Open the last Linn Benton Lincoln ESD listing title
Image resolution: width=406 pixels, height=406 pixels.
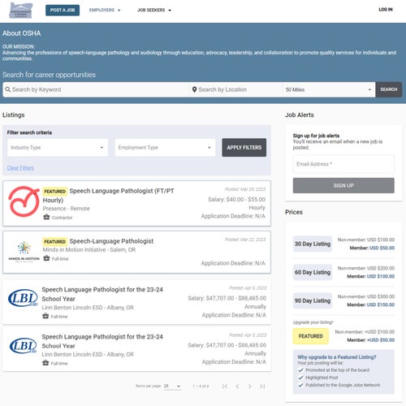[x=102, y=341]
